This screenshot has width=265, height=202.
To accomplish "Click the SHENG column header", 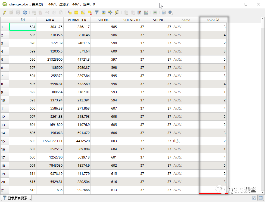I will [x=159, y=20].
